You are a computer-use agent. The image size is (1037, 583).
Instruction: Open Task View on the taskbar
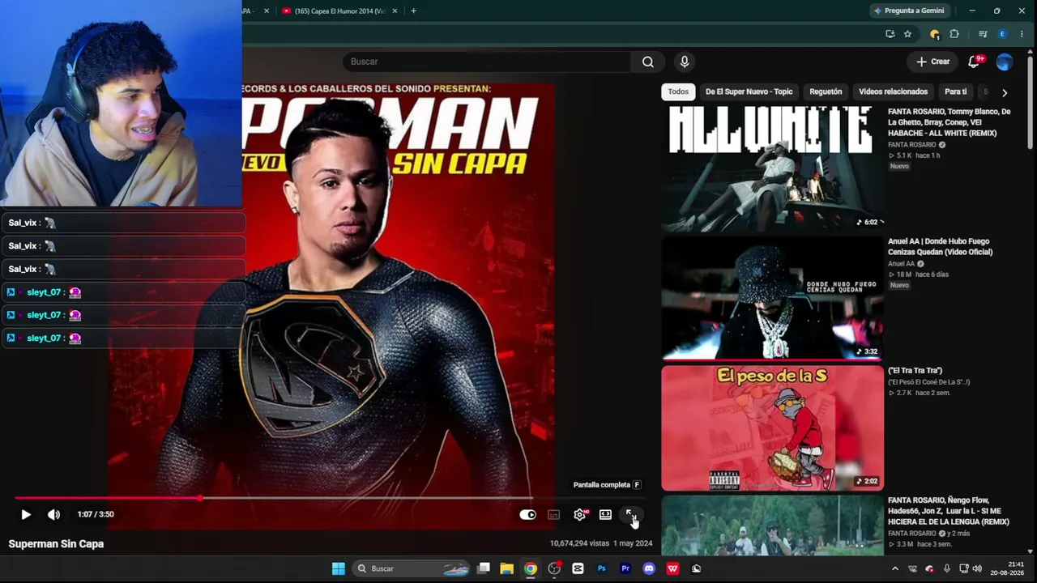click(x=483, y=568)
